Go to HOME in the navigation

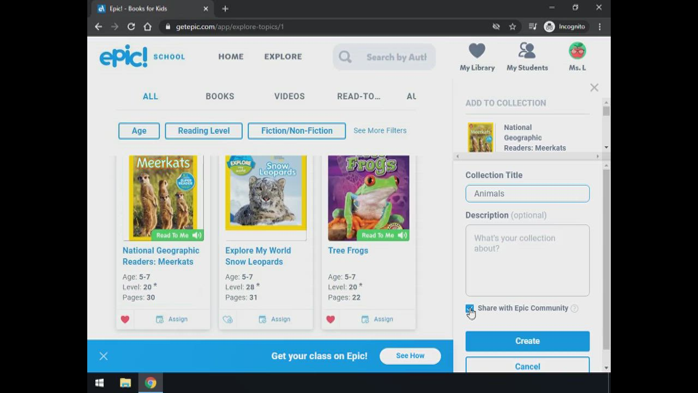[x=231, y=56]
